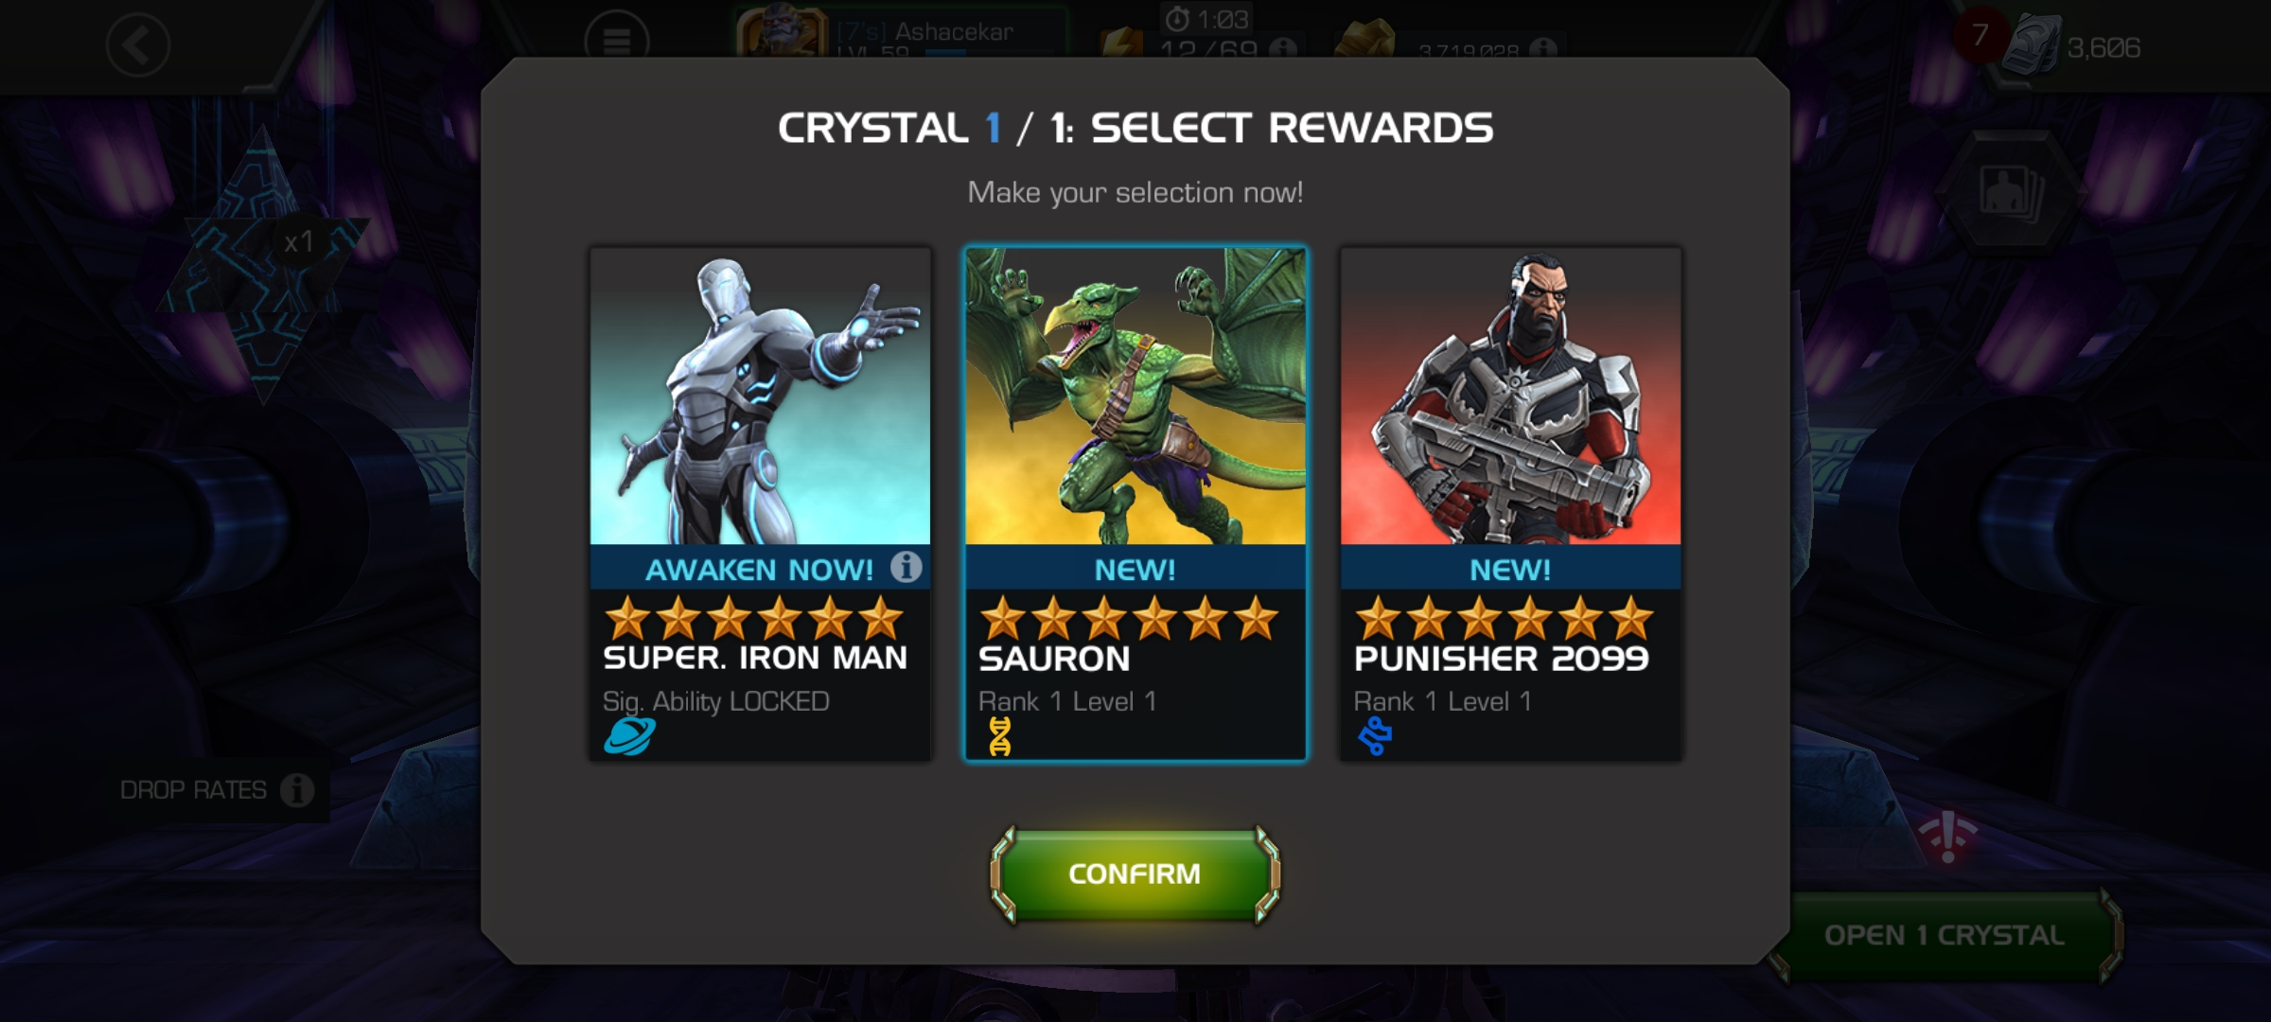Select the Superior Iron Man reward card
The image size is (2271, 1022).
tap(760, 503)
